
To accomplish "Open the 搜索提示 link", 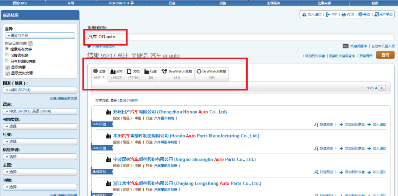I will click(x=366, y=56).
